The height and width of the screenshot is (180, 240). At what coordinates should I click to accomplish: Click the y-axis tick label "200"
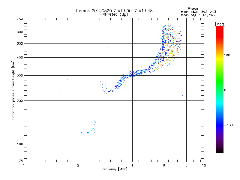point(20,101)
